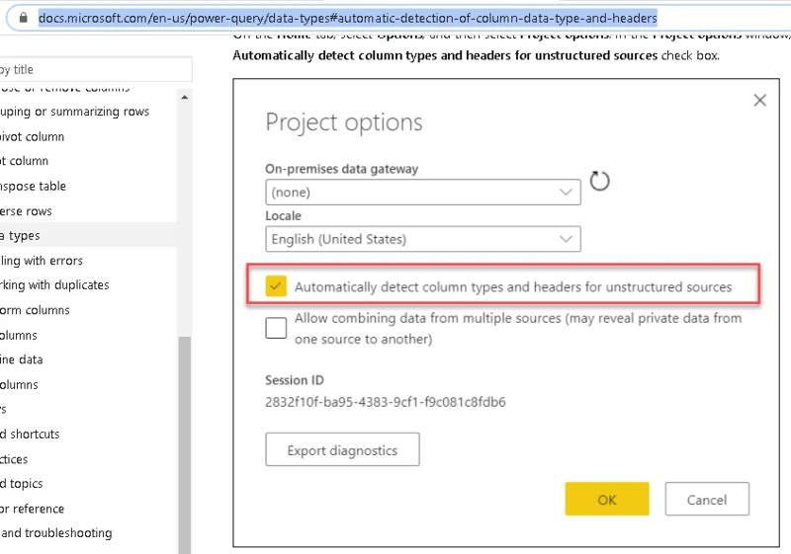Open 'ling with errors' sidebar item

click(42, 261)
